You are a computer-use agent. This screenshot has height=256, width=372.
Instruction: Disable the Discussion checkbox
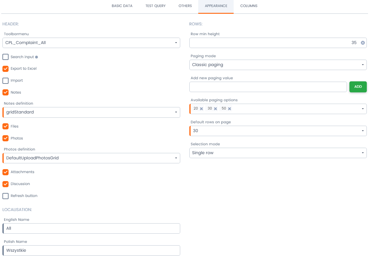[x=5, y=184]
